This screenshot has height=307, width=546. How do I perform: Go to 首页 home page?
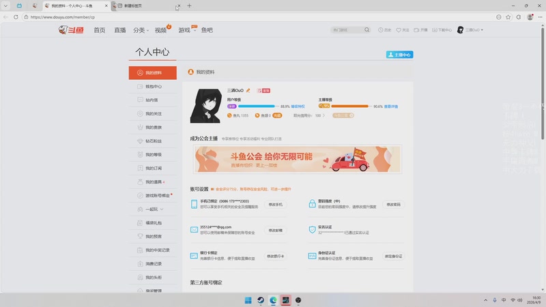99,30
